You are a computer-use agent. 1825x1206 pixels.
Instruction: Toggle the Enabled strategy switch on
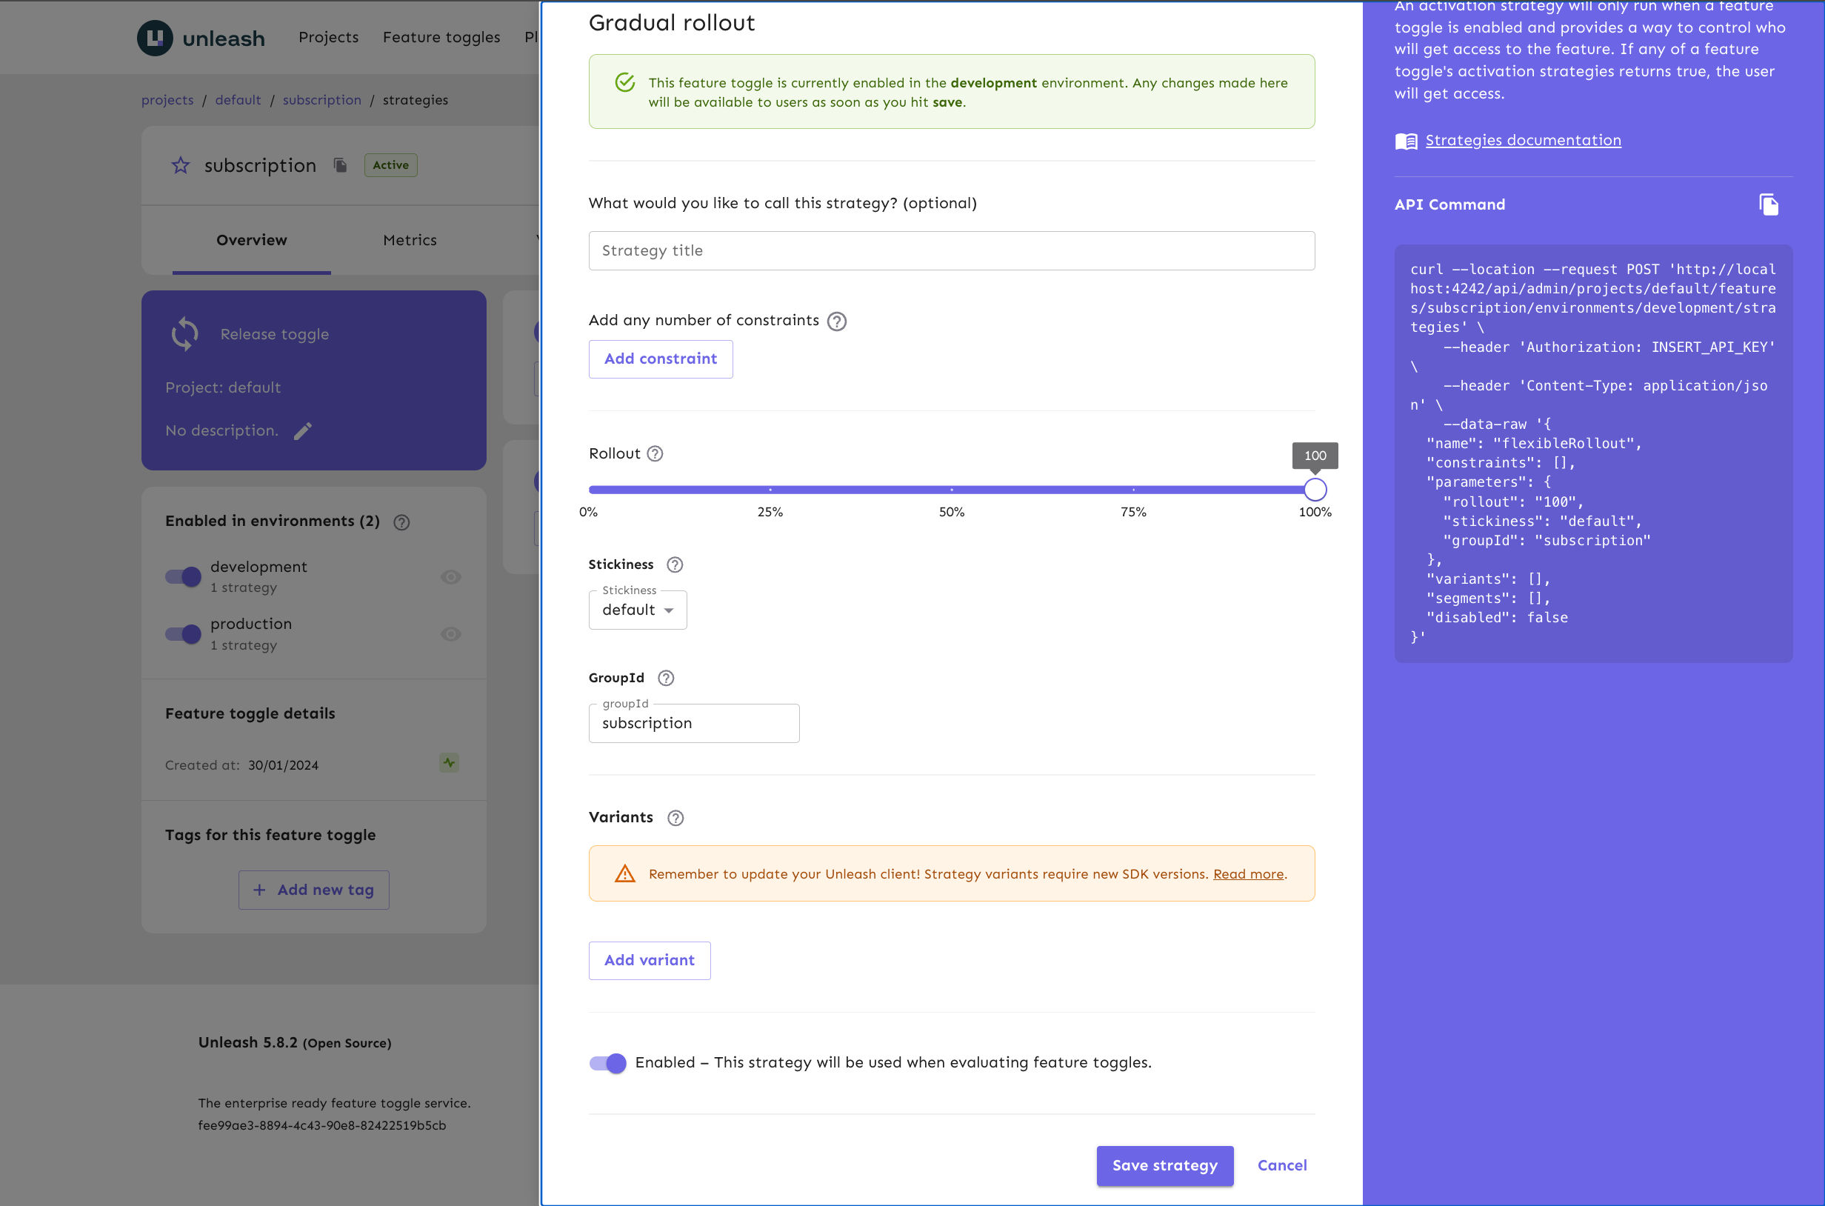pyautogui.click(x=606, y=1062)
